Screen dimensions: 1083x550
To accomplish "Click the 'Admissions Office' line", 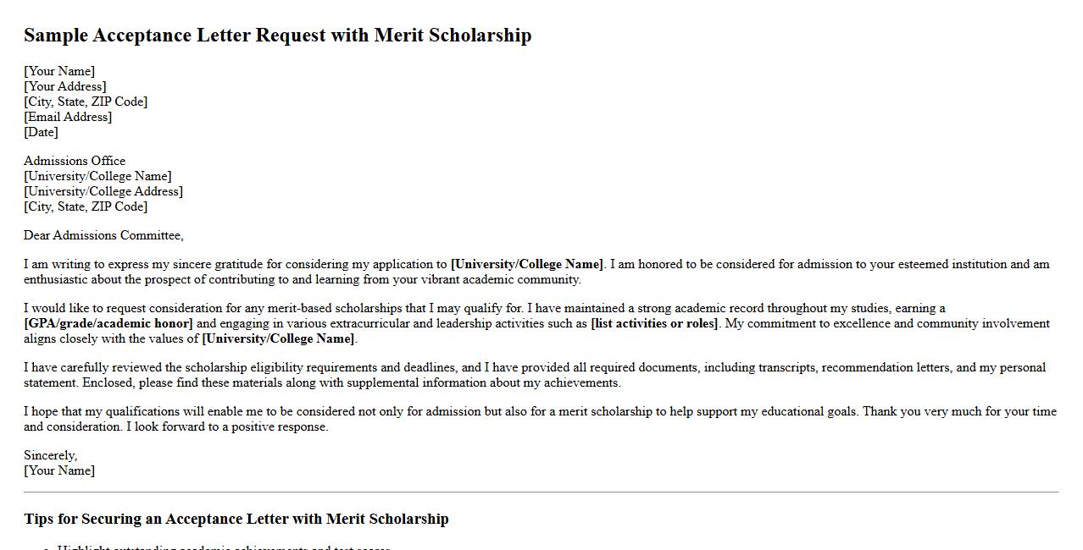I will coord(75,161).
